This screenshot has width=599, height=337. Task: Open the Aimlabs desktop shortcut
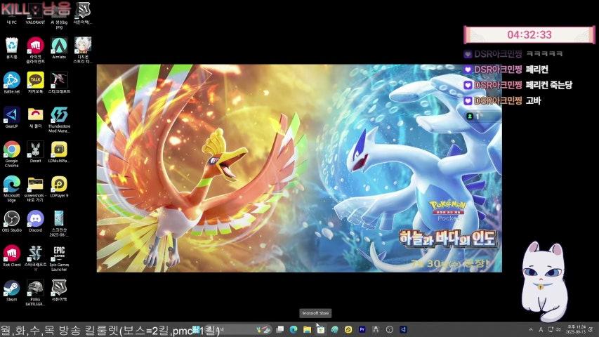pyautogui.click(x=59, y=48)
